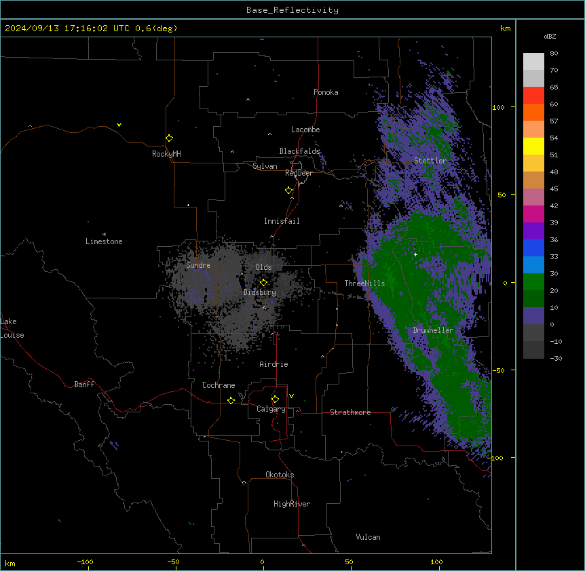Click the Calgary label
The image size is (585, 571).
[x=271, y=409]
